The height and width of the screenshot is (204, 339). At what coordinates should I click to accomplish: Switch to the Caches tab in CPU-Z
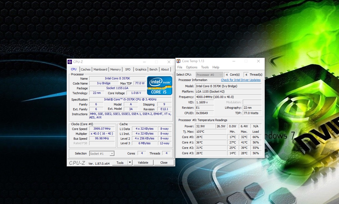pos(86,69)
